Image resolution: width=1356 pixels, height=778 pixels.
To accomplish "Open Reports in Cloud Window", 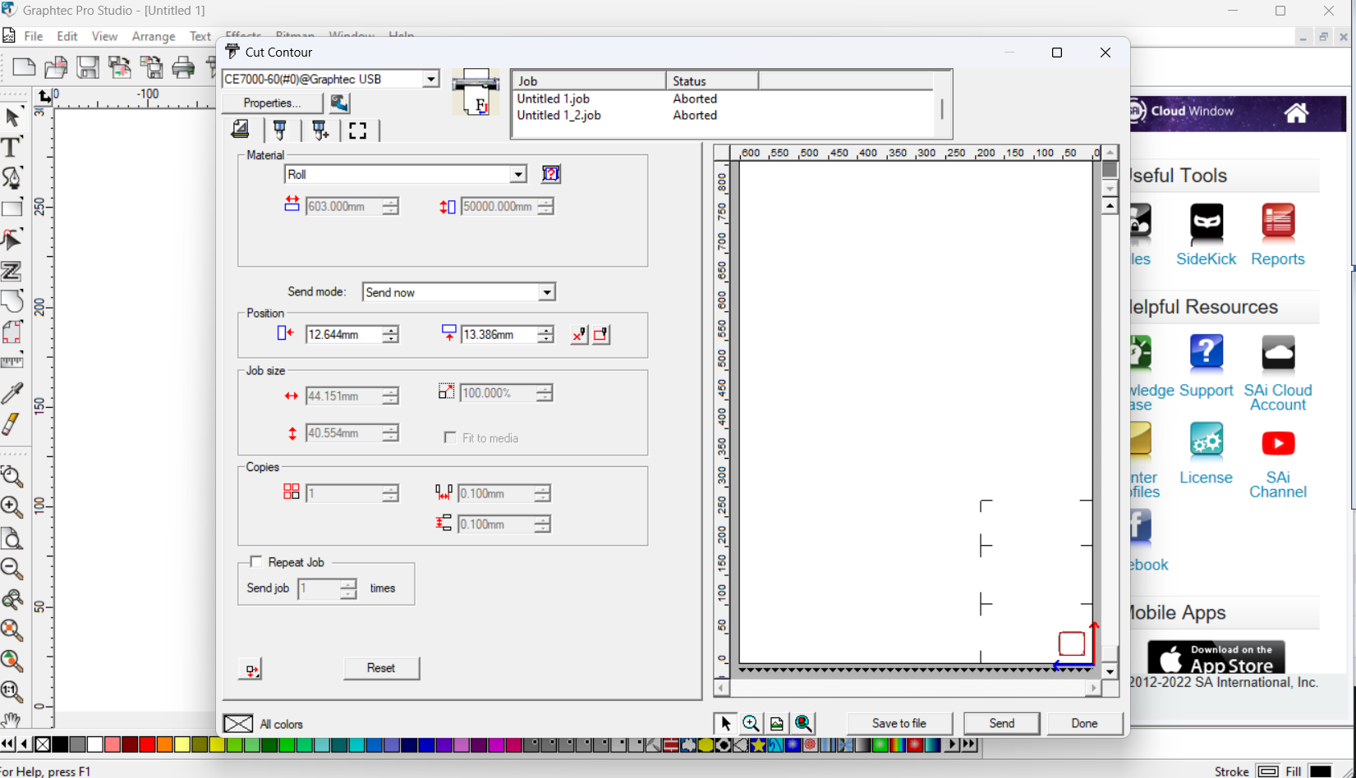I will (1278, 235).
